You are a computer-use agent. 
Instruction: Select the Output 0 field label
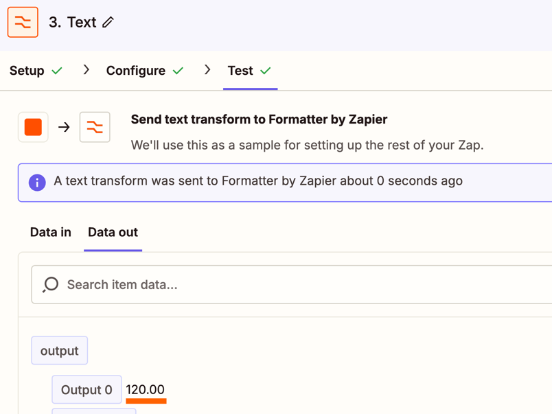(x=87, y=390)
